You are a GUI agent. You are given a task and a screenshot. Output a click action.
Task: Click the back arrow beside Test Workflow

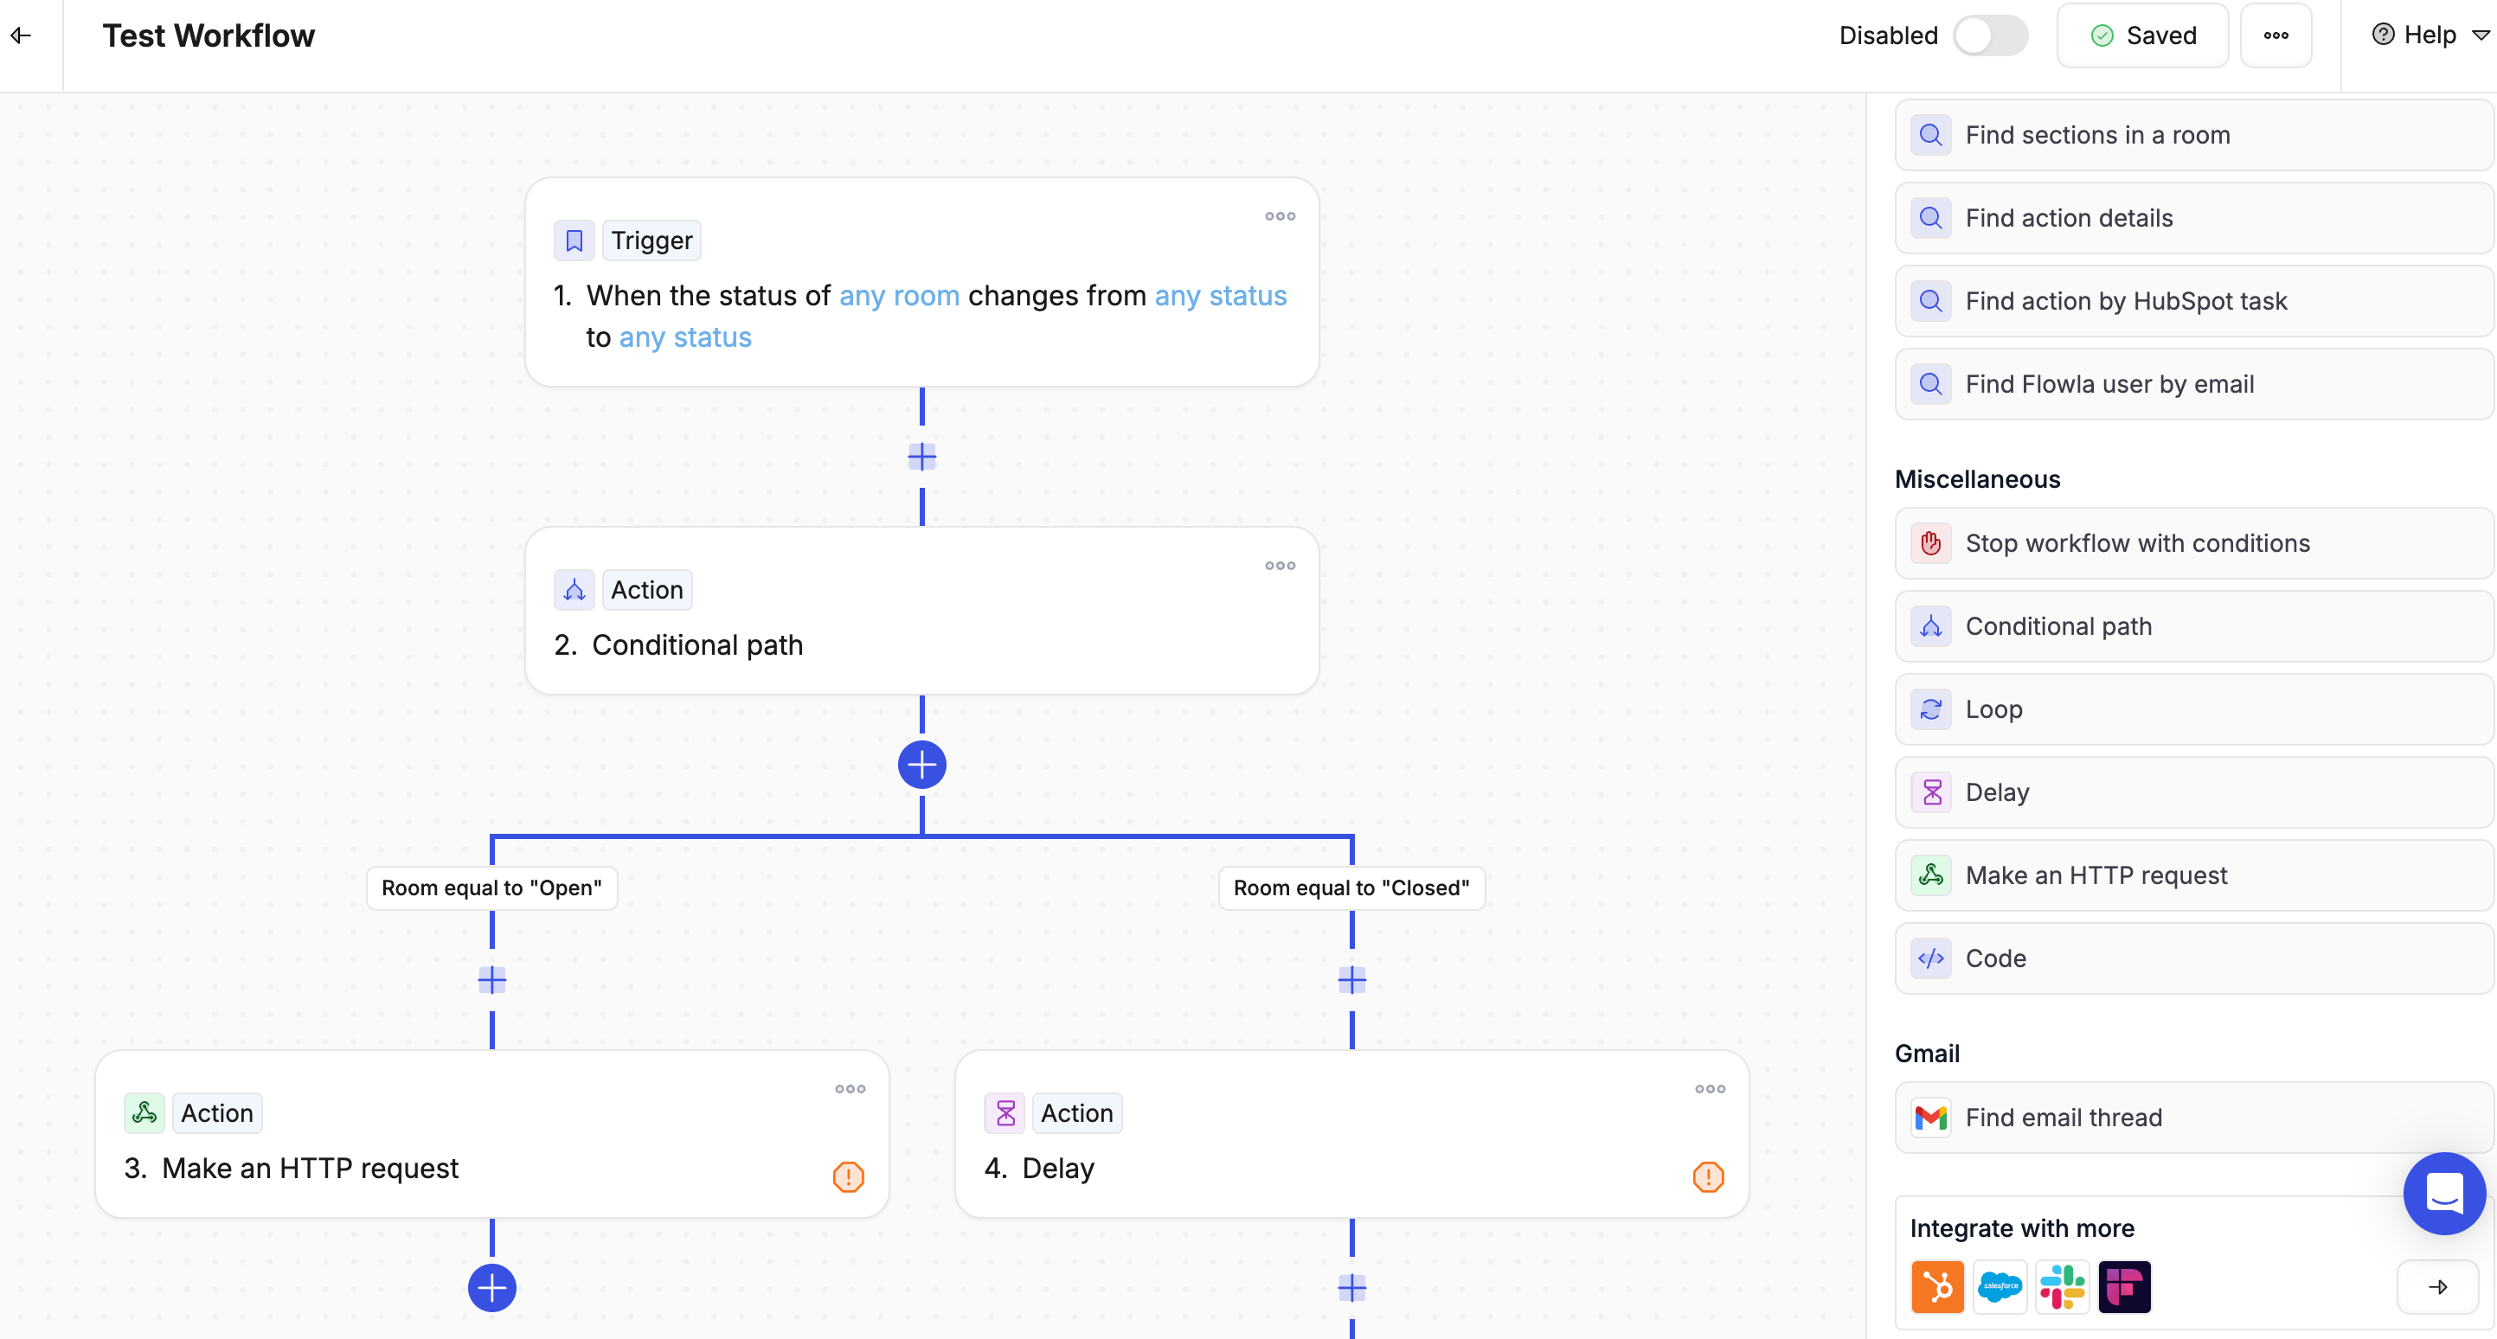pyautogui.click(x=22, y=35)
